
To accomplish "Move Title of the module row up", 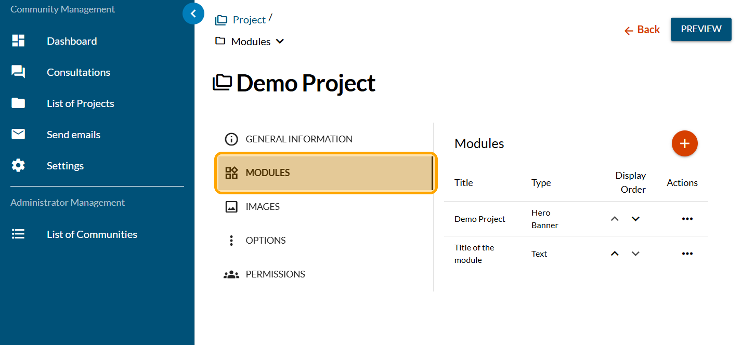I will tap(615, 254).
